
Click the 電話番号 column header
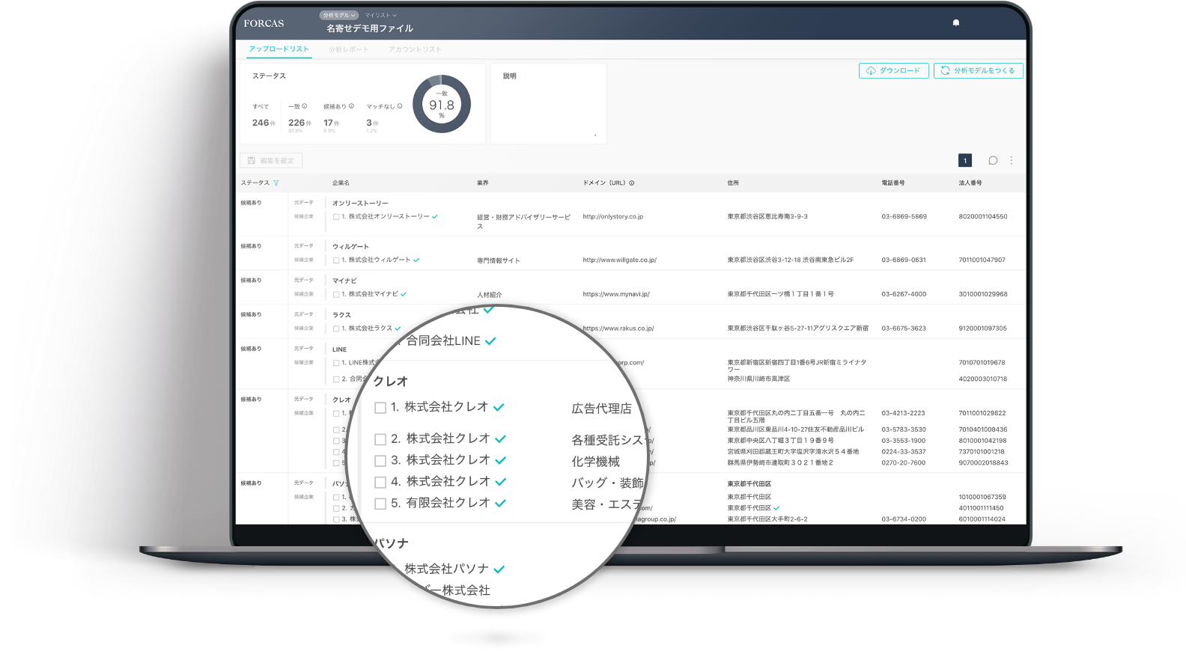pos(892,183)
